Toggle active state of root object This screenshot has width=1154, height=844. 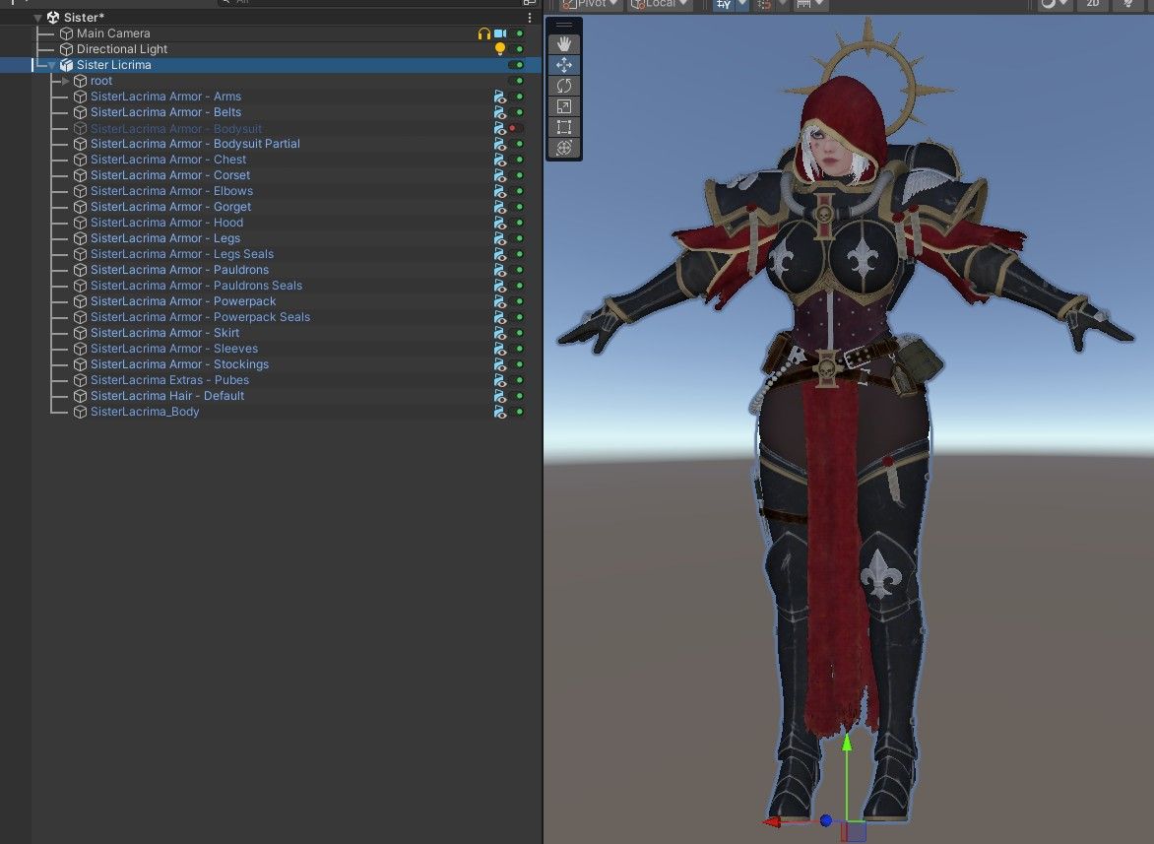pos(517,81)
